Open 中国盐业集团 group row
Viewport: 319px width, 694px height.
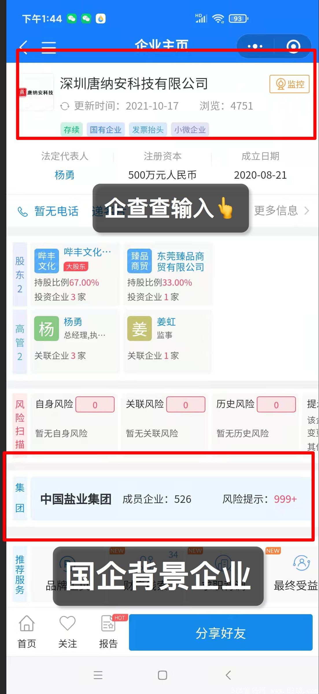(x=171, y=499)
